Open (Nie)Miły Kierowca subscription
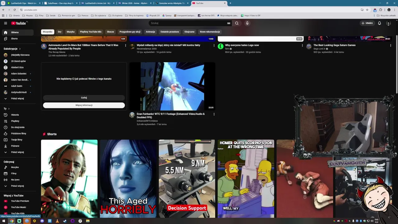The image size is (398, 224). pos(18,55)
